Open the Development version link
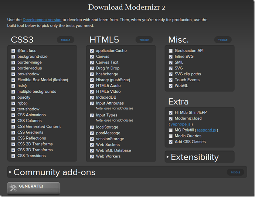Viewport: 255px width, 197px height. [41, 20]
